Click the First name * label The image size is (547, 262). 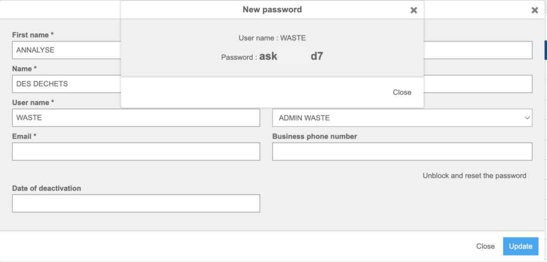tap(33, 35)
